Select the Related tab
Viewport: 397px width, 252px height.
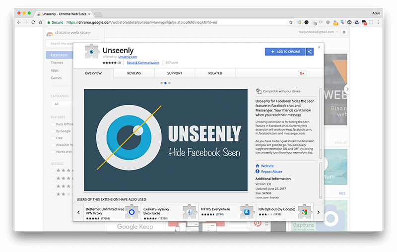(215, 73)
